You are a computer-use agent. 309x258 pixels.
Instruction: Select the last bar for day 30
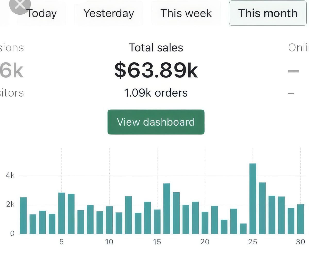(x=300, y=219)
